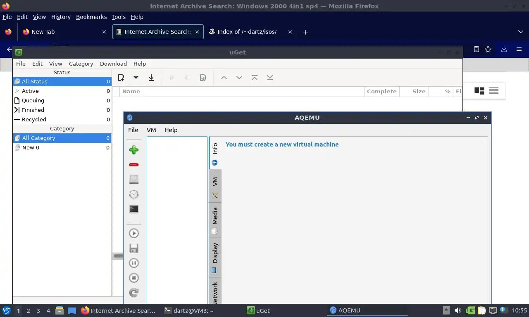Image resolution: width=529 pixels, height=317 pixels.
Task: Select All Category in uGet
Action: pyautogui.click(x=62, y=138)
